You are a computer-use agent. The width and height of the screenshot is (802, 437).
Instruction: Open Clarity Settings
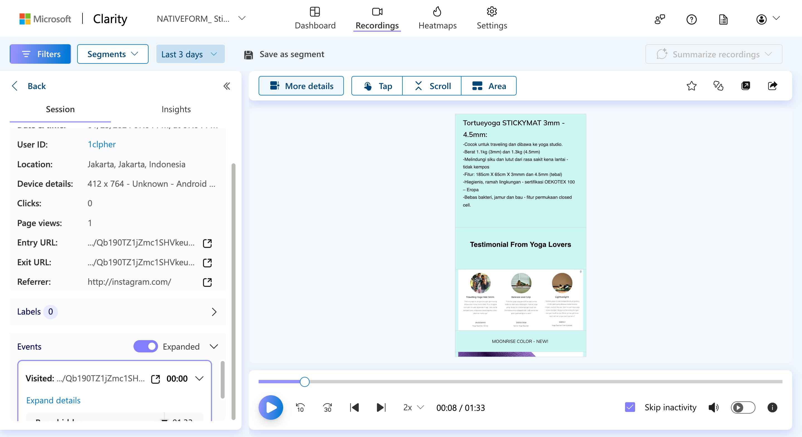pos(491,18)
